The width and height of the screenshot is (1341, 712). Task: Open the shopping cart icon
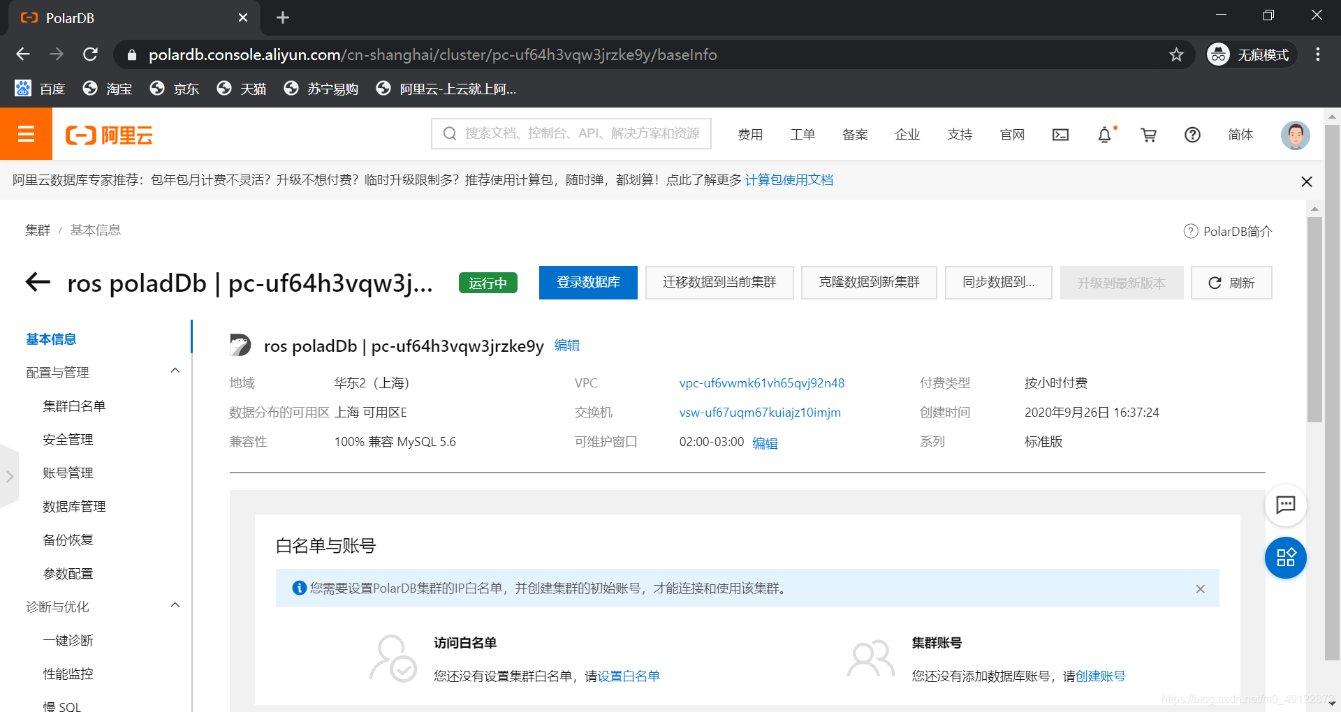tap(1148, 135)
